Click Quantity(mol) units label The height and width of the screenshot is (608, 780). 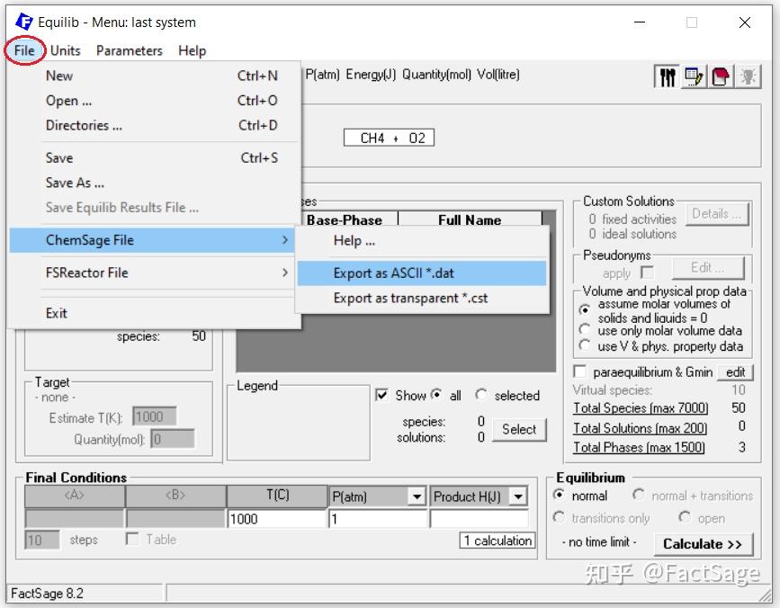coord(436,75)
